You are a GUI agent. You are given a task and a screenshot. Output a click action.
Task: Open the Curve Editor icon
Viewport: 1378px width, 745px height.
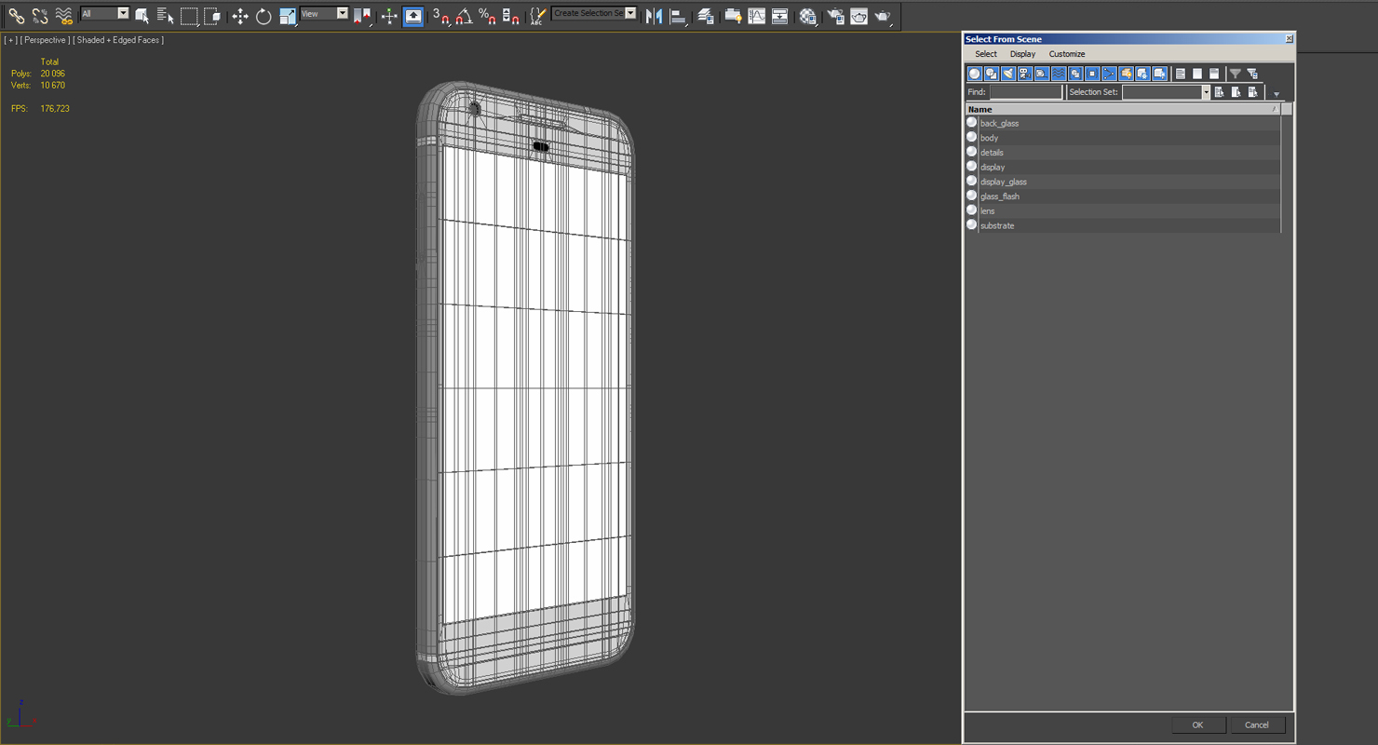coord(756,16)
